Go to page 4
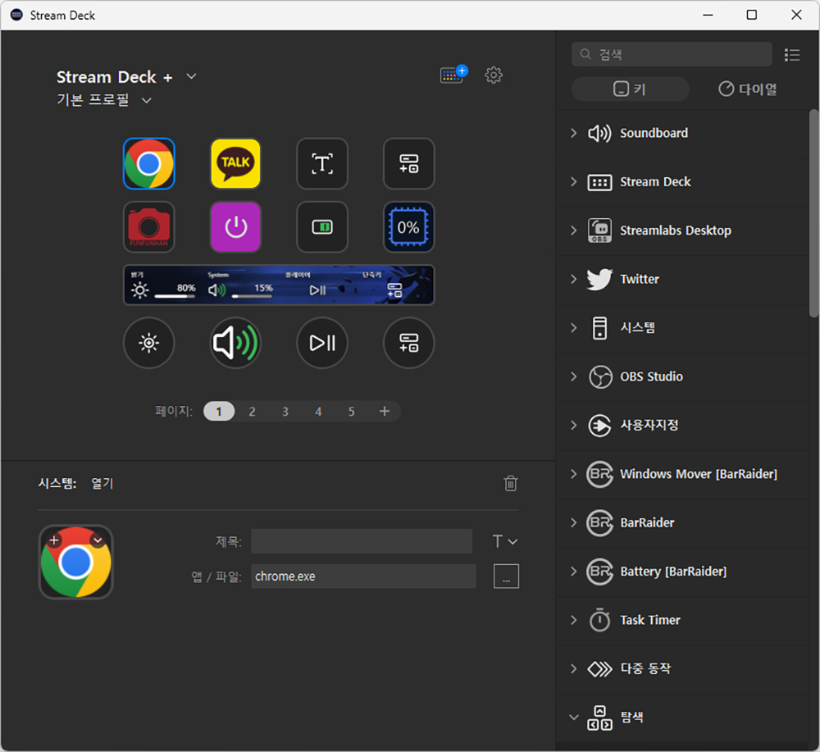820x752 pixels. point(318,412)
